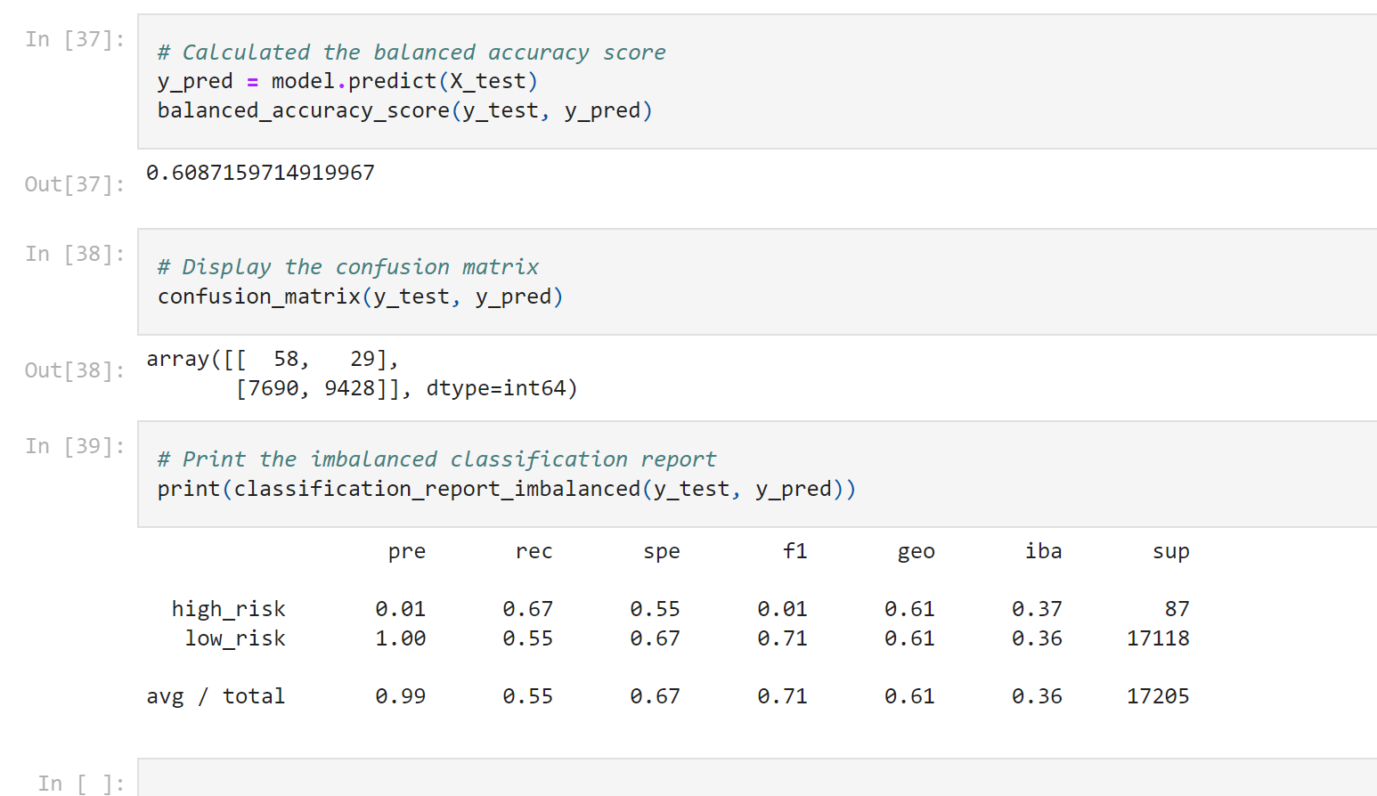Click the 'pre' column header
This screenshot has width=1377, height=796.
[x=407, y=552]
